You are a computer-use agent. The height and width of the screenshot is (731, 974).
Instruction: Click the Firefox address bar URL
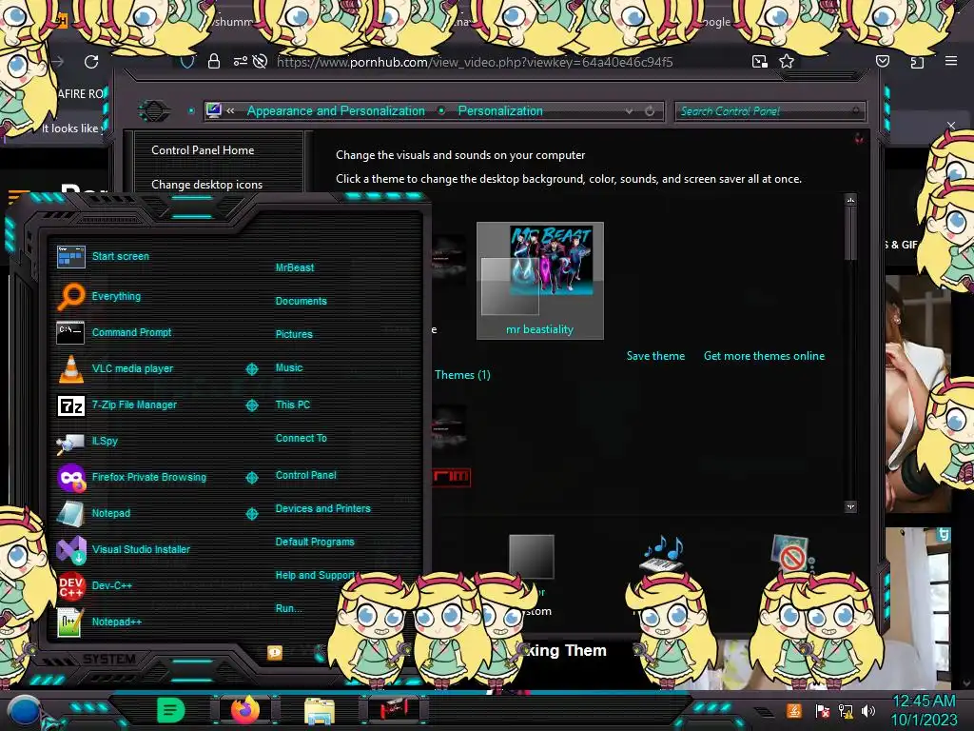475,62
